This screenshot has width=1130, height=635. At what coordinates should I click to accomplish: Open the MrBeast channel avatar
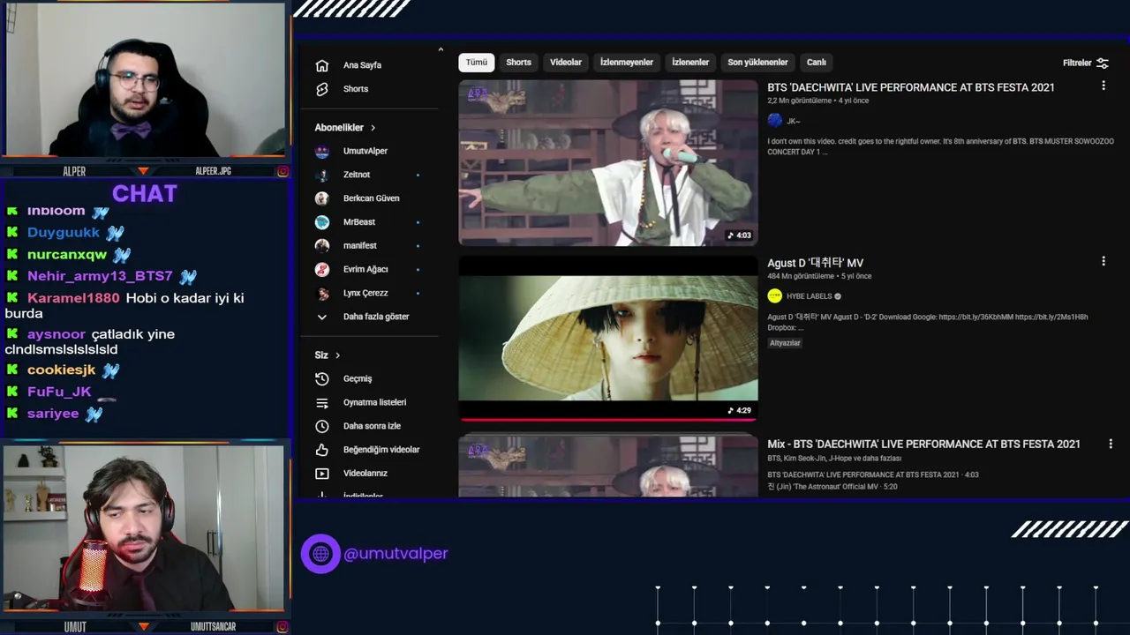click(322, 222)
